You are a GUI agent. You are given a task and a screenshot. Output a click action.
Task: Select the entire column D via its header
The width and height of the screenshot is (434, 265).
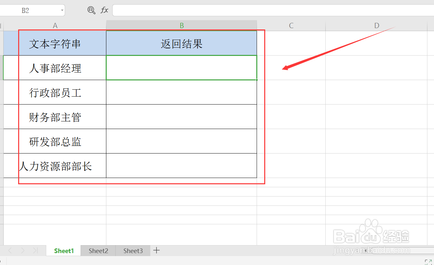click(376, 25)
